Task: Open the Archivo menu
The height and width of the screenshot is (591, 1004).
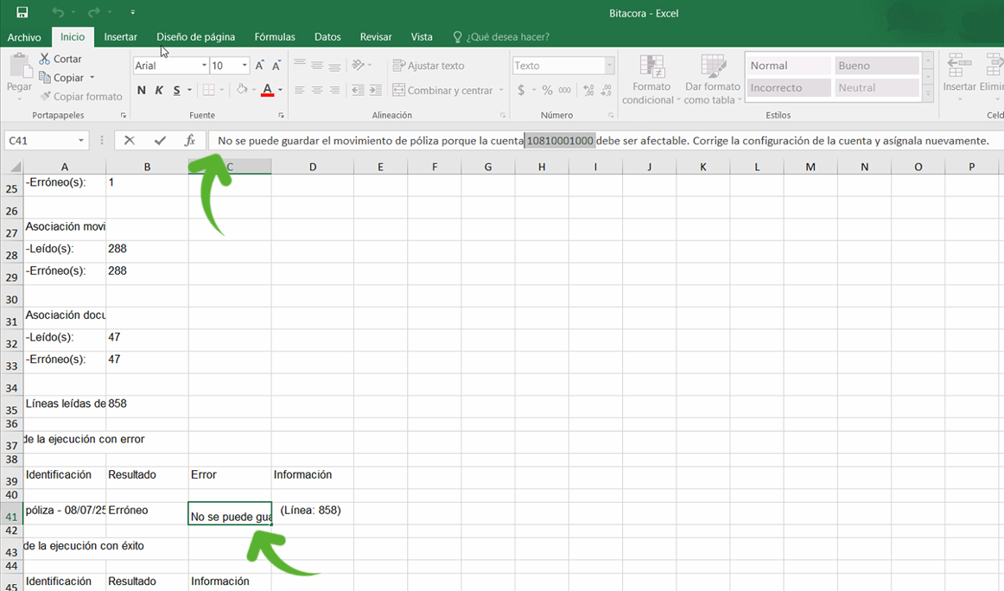Action: tap(24, 37)
